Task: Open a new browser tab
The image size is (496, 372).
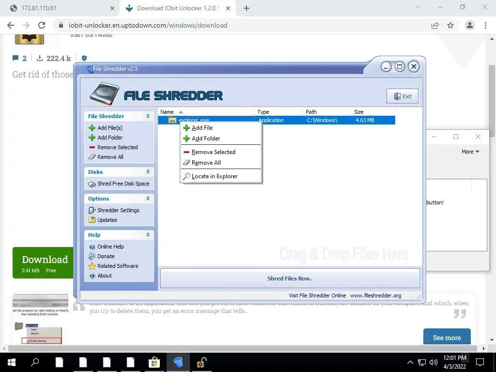Action: click(247, 9)
